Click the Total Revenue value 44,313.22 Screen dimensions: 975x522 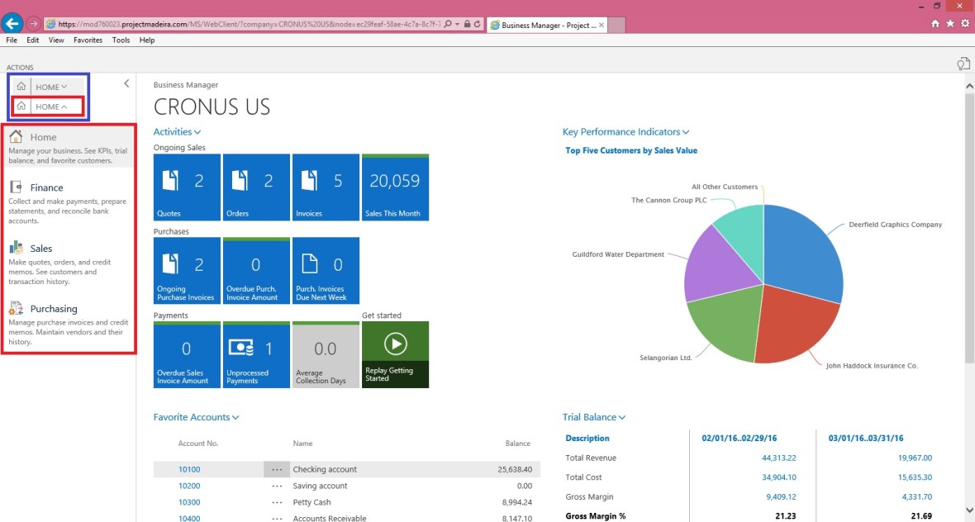click(x=778, y=458)
